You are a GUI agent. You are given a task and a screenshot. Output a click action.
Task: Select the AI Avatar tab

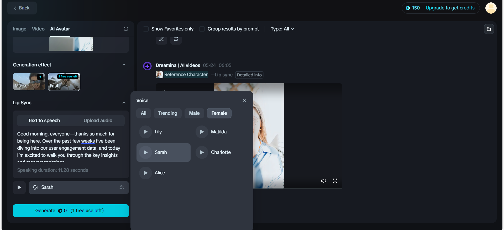tap(60, 29)
